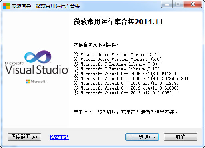Click the 取消 cancel button
Viewport: 205px width, 148px height.
click(181, 137)
